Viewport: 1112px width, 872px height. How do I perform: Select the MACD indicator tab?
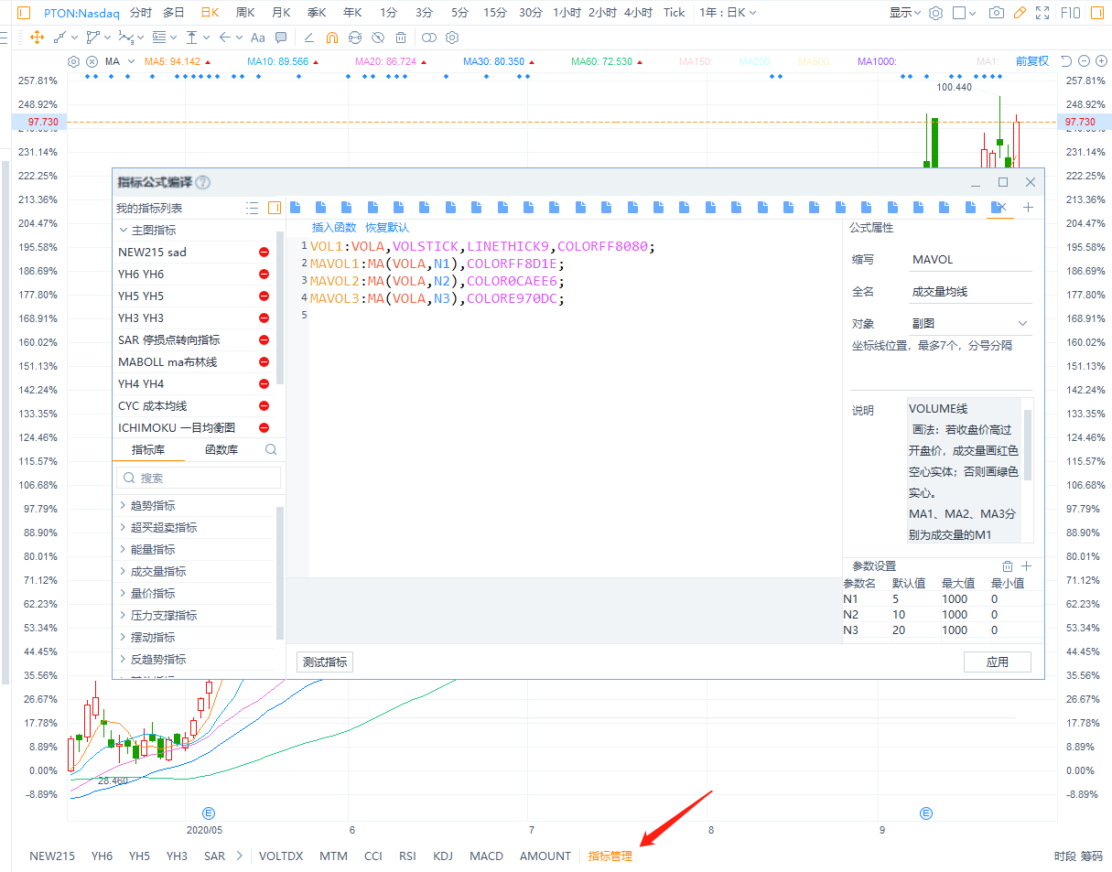pos(486,856)
